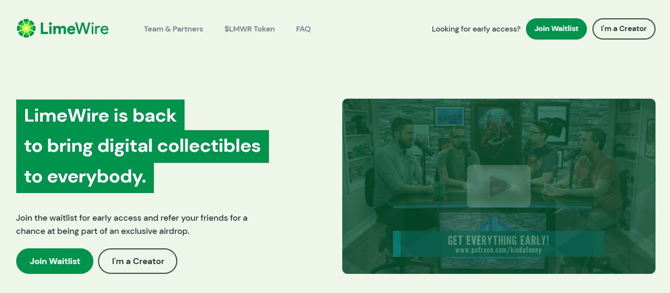The image size is (670, 293).
Task: Select I'm a Creator in the navigation bar
Action: (x=624, y=29)
